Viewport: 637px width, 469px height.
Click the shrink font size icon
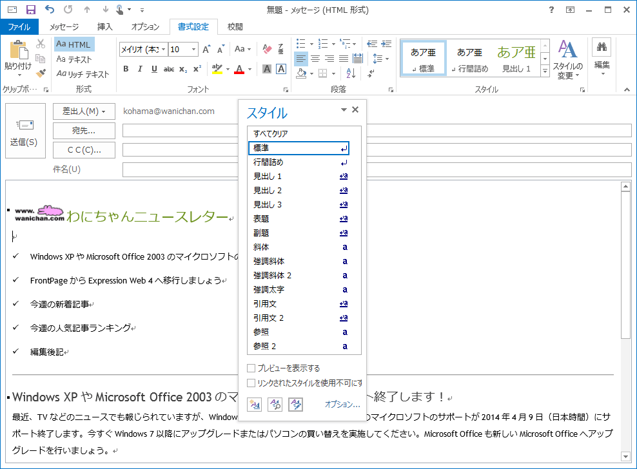(x=220, y=49)
